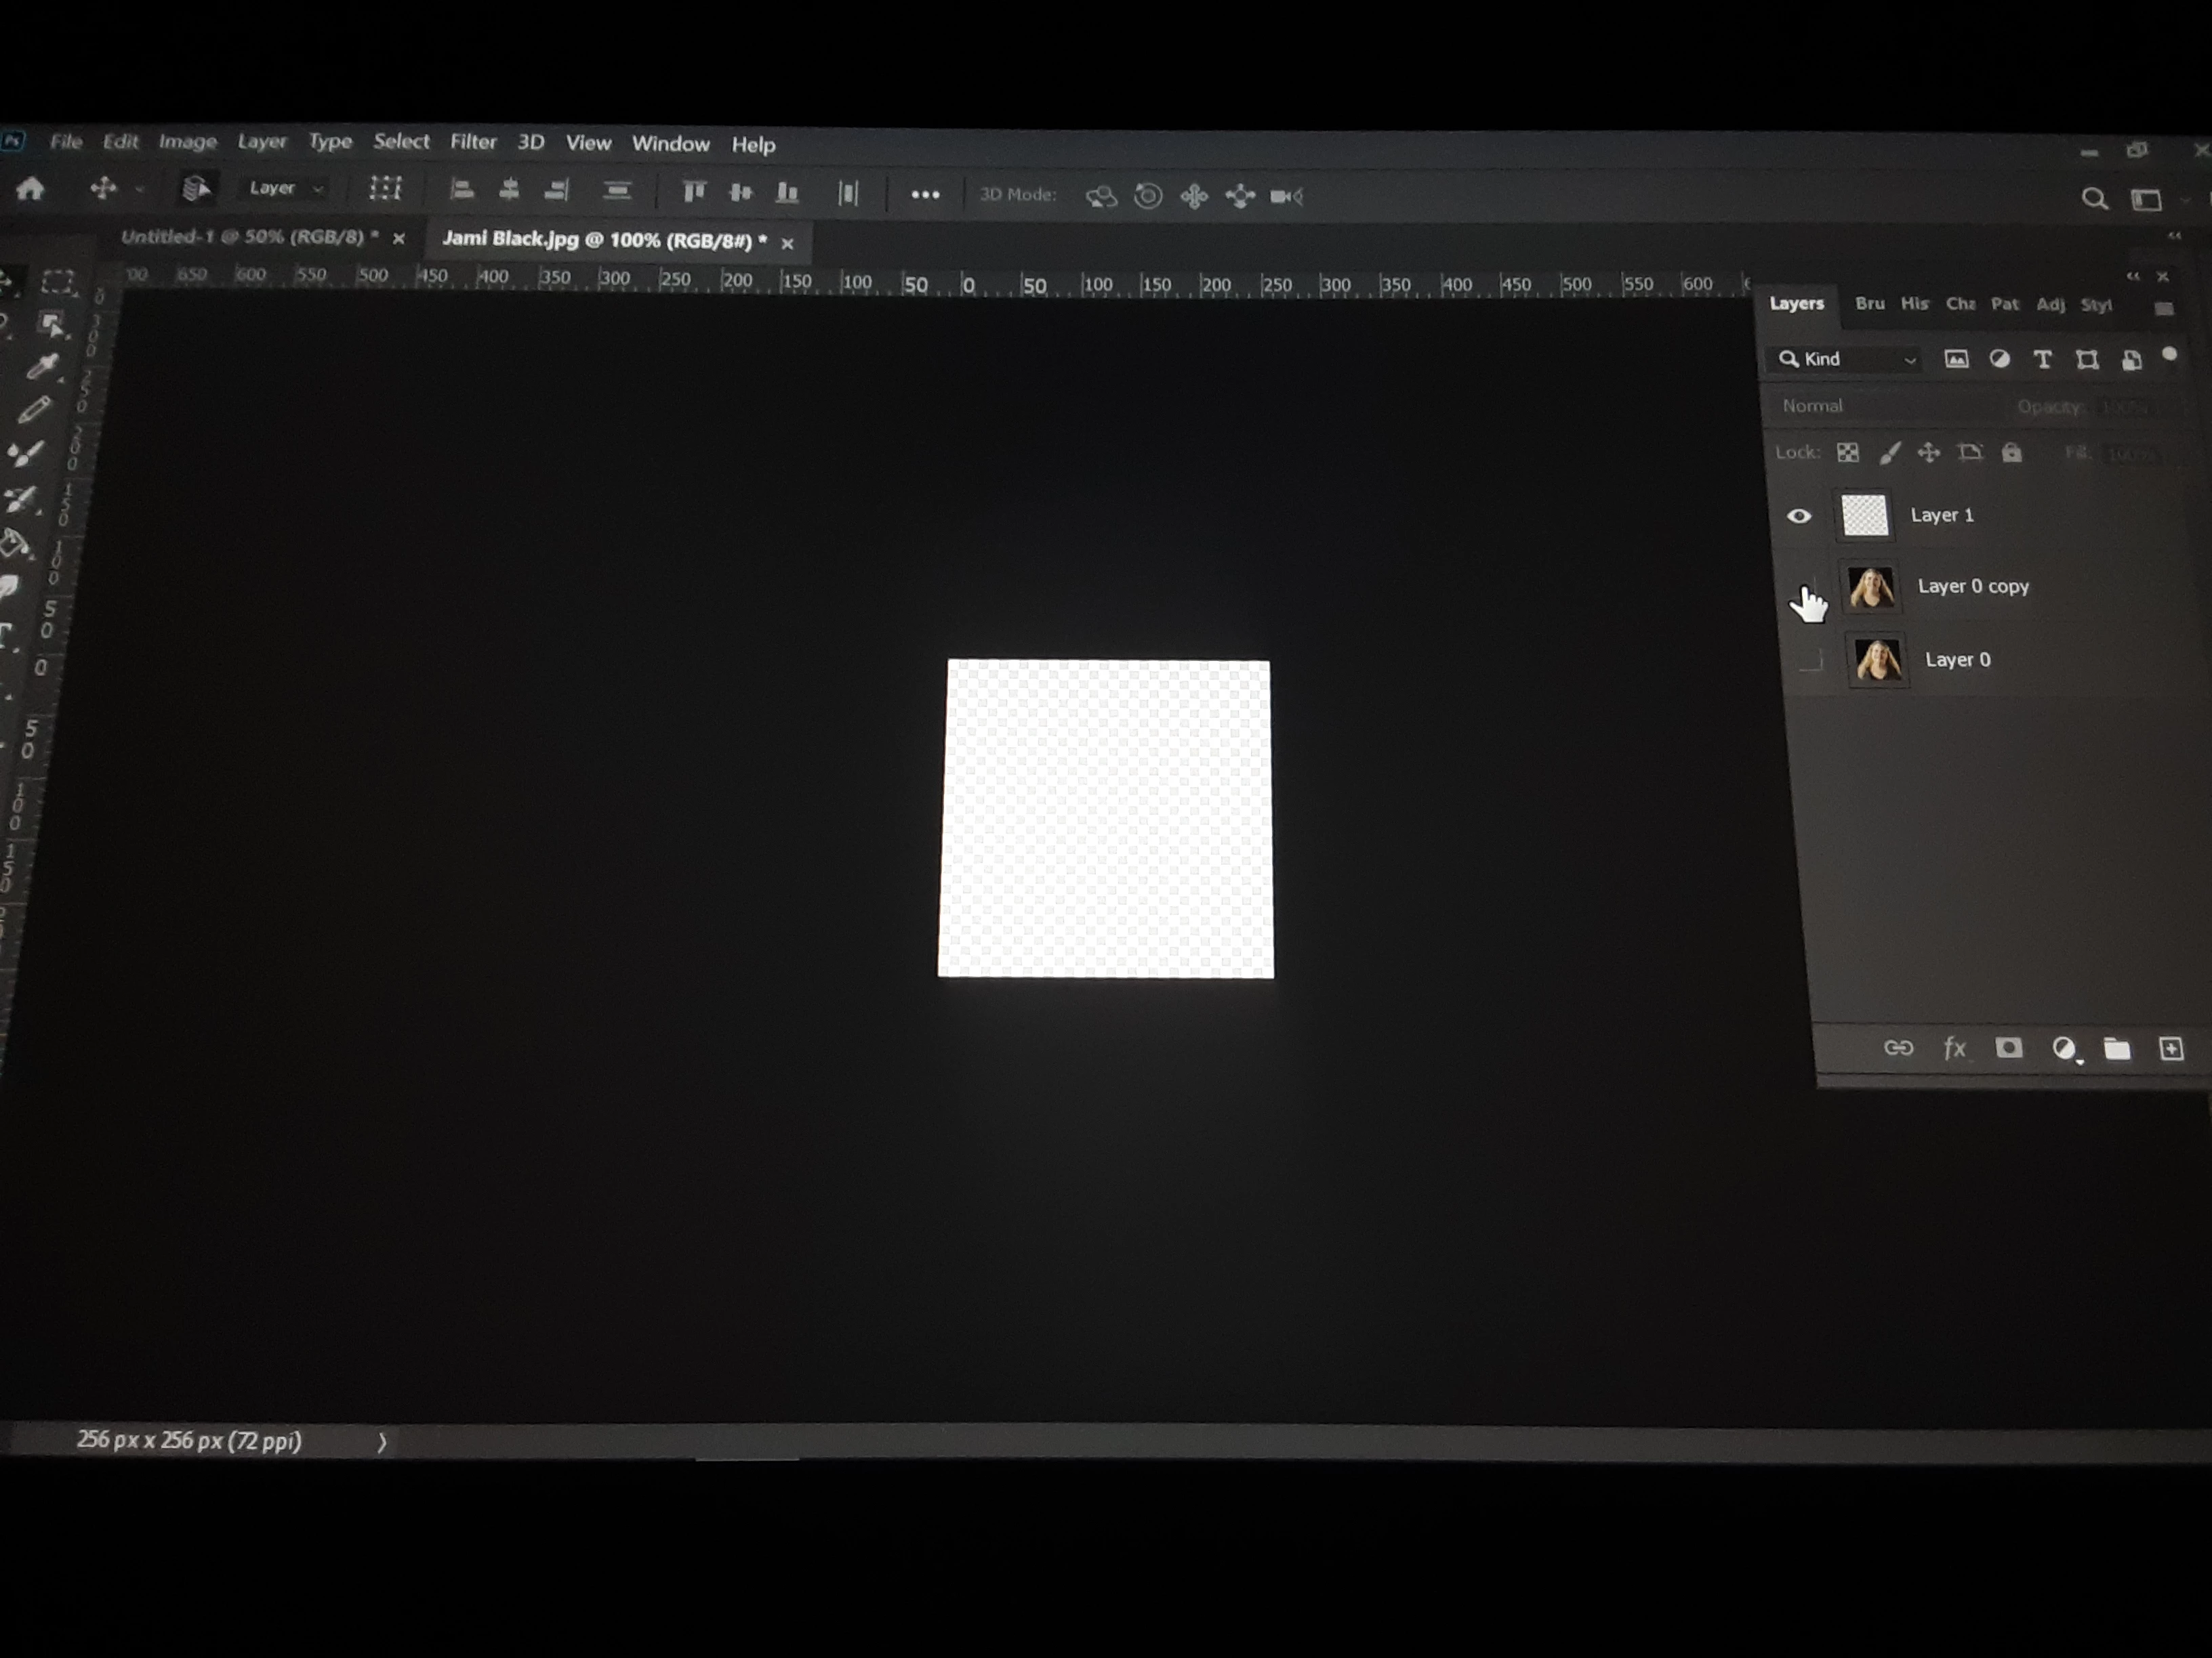2212x1658 pixels.
Task: Hide Layer 1 using eye icon
Action: pyautogui.click(x=1799, y=515)
